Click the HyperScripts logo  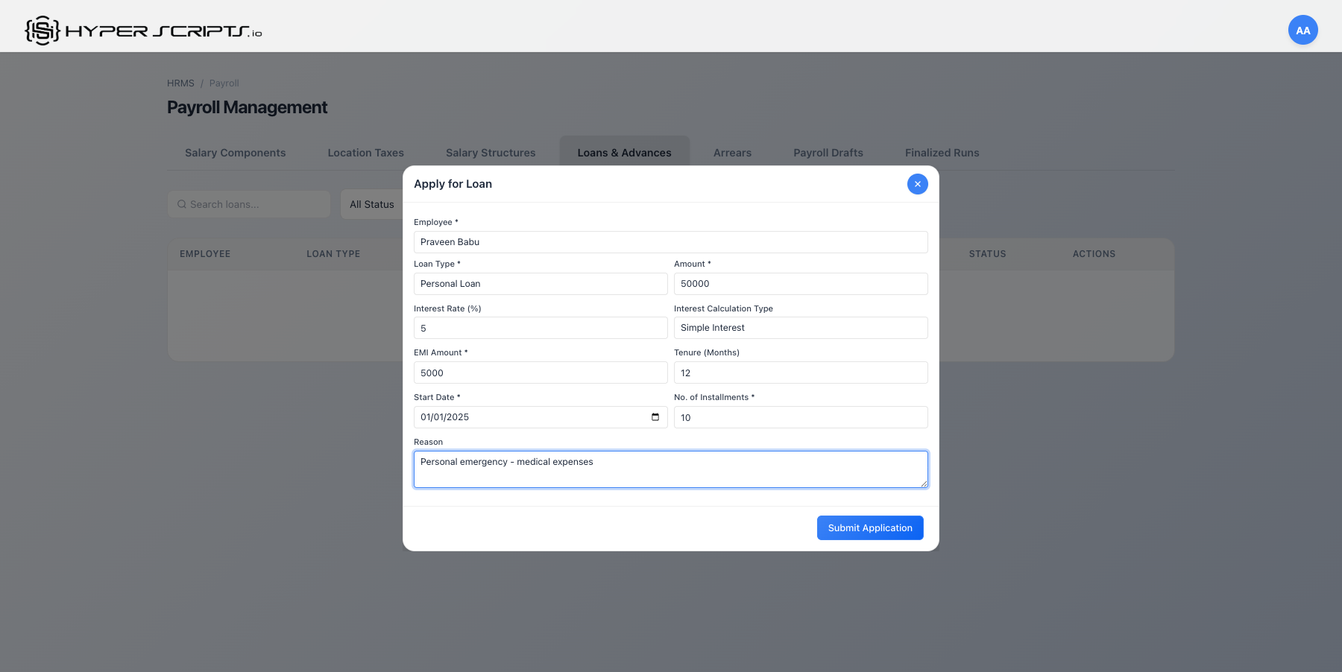tap(143, 31)
